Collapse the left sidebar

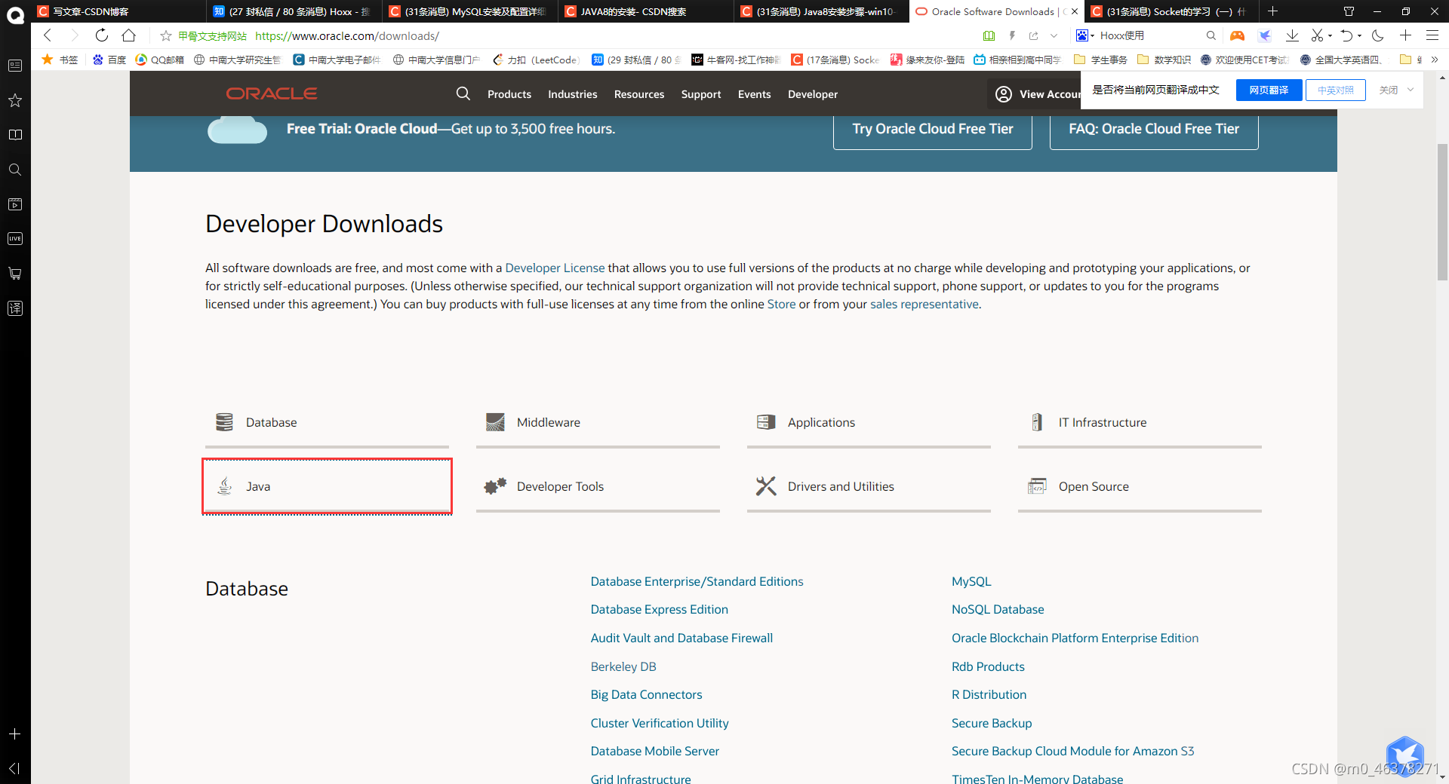[x=14, y=768]
